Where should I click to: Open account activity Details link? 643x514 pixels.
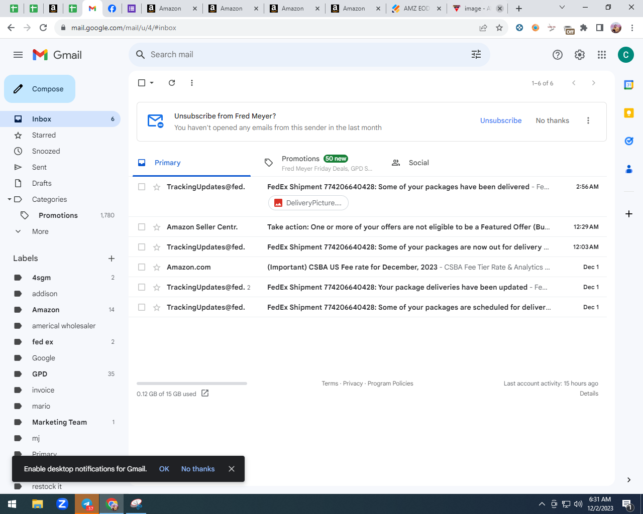pyautogui.click(x=589, y=394)
